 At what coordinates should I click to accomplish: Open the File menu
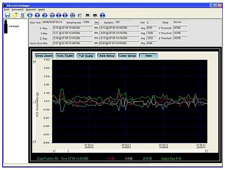point(6,9)
